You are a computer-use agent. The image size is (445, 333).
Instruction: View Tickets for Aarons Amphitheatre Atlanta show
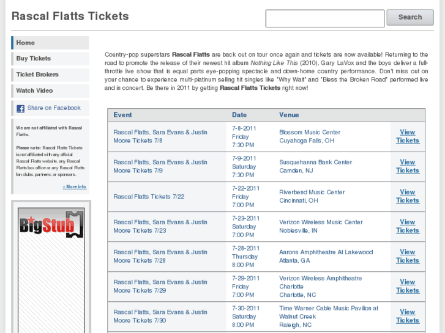tap(408, 256)
